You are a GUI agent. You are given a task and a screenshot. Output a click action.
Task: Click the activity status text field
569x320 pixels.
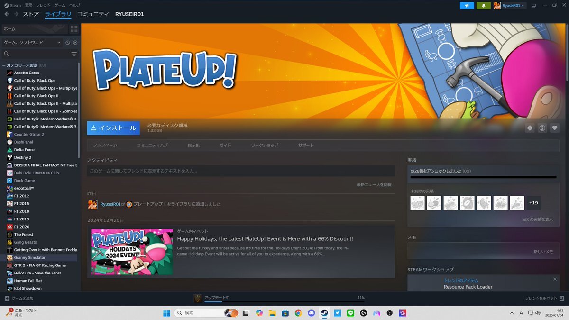[241, 171]
